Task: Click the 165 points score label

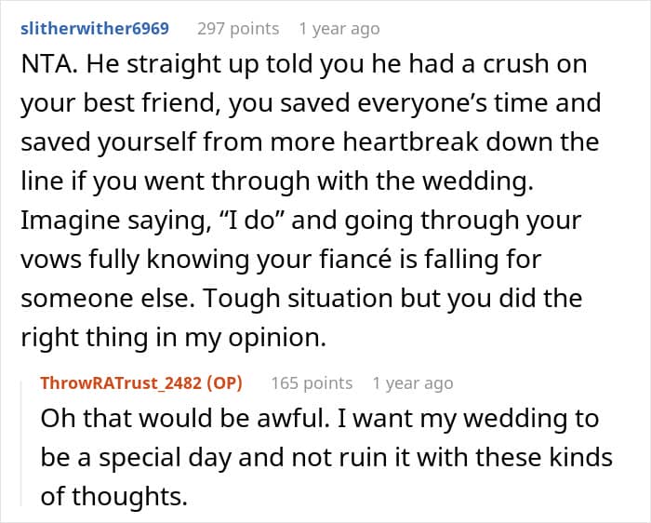Action: [312, 383]
